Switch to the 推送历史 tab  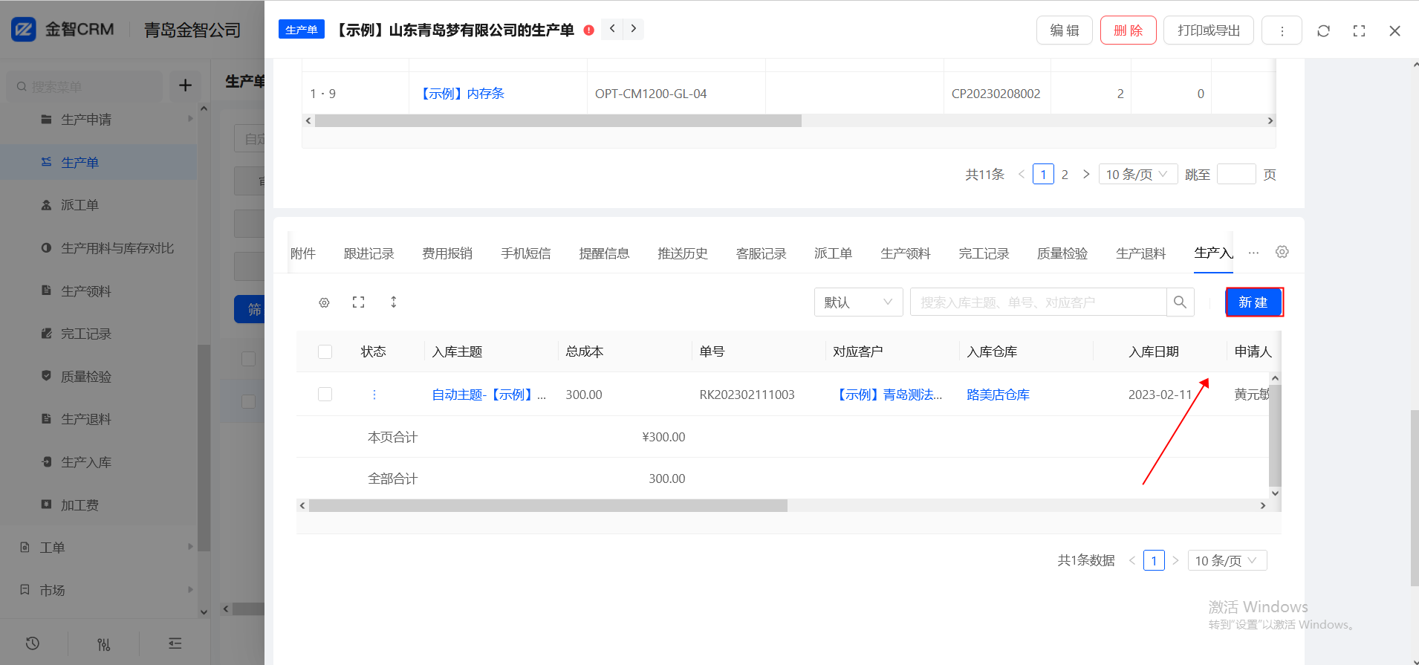pyautogui.click(x=683, y=253)
